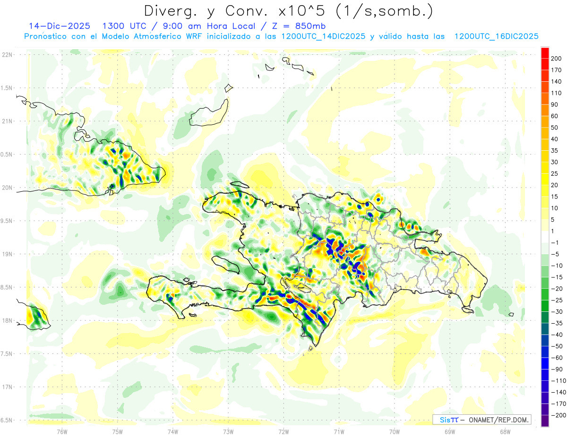Click the color scale value "-40"
Screen dimensions: 567x438
[558, 335]
